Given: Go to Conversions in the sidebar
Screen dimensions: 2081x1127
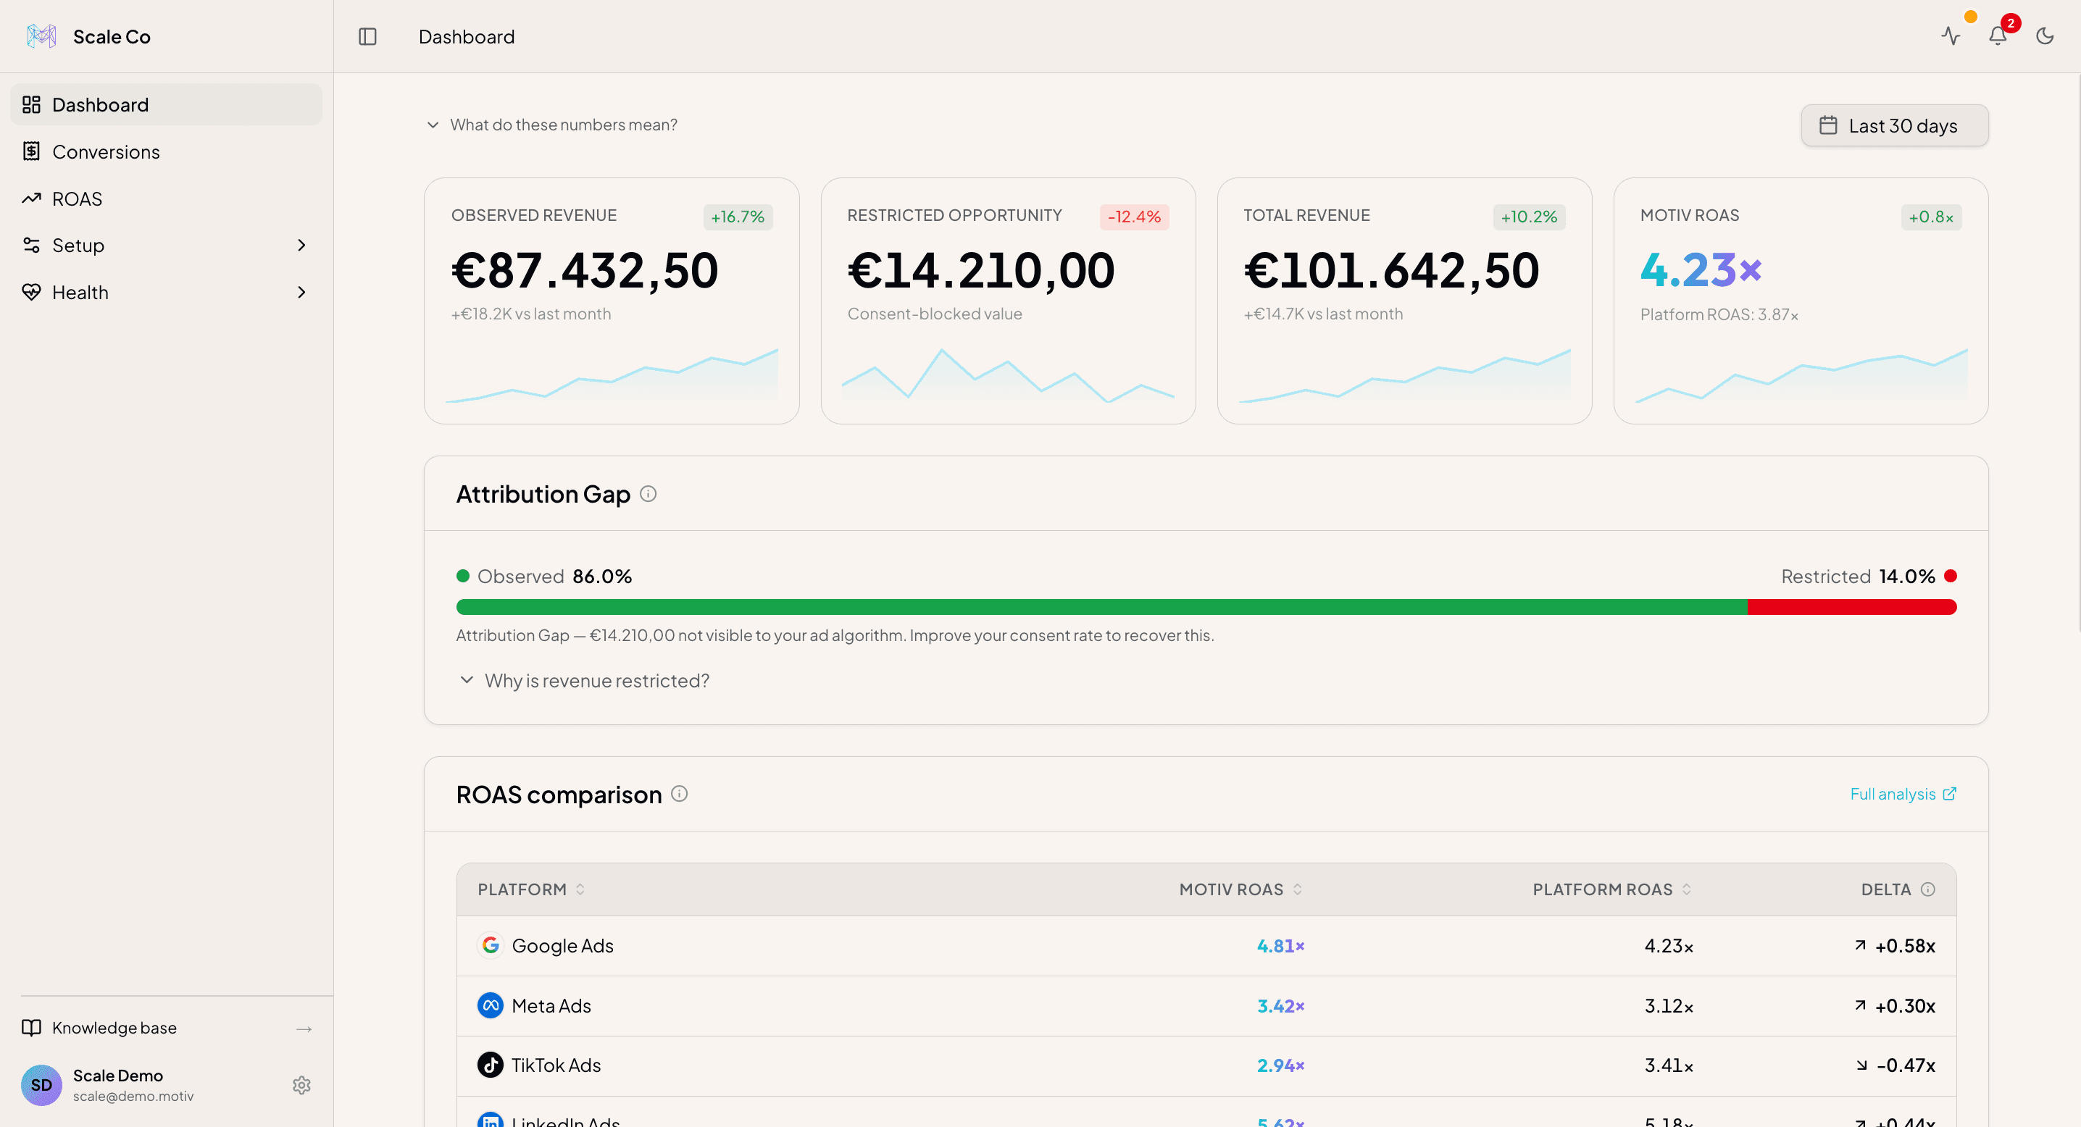Looking at the screenshot, I should click(167, 152).
